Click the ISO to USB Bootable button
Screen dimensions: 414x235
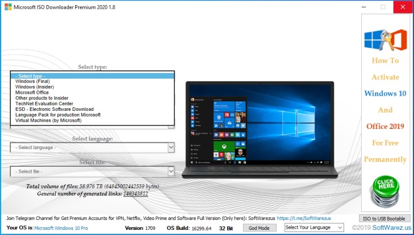pos(384,218)
